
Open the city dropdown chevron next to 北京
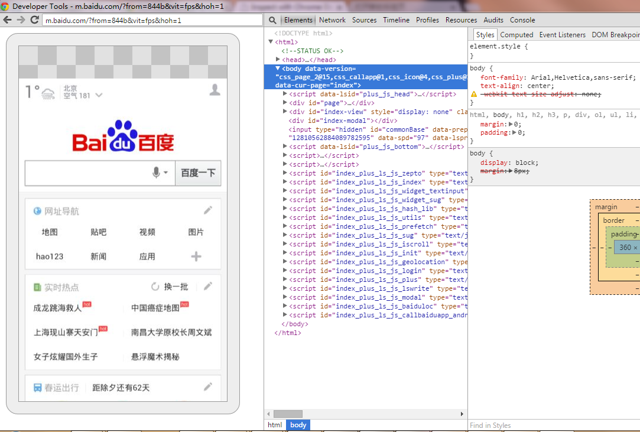coord(99,95)
